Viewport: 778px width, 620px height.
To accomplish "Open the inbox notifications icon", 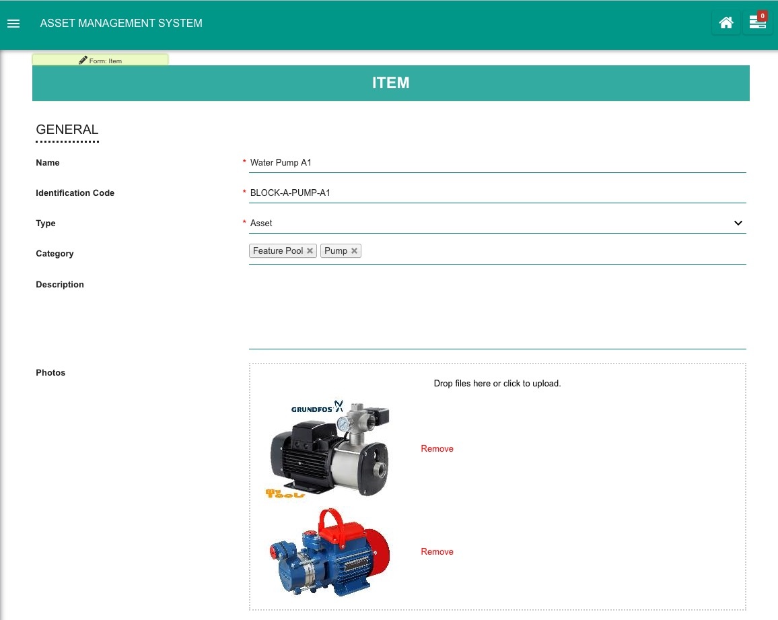I will tap(757, 23).
